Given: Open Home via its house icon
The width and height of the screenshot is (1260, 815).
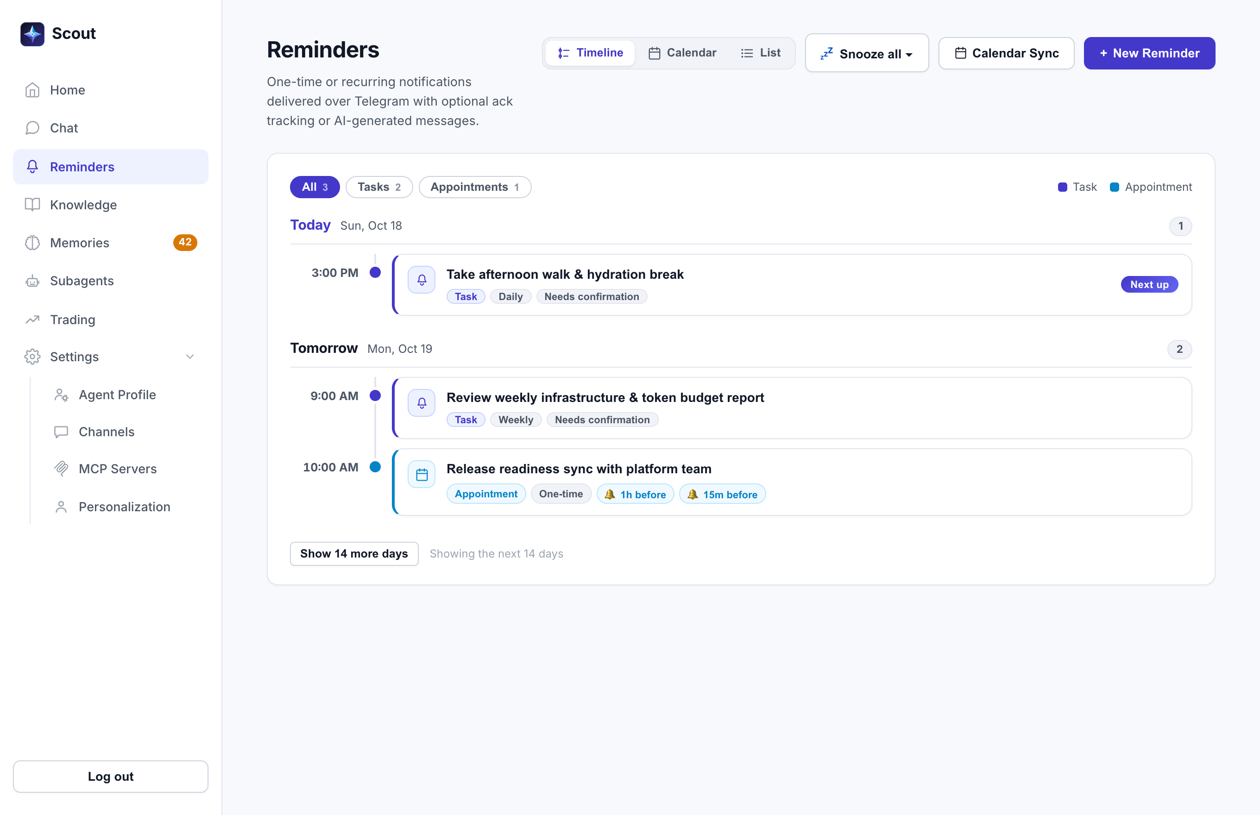Looking at the screenshot, I should pos(32,90).
